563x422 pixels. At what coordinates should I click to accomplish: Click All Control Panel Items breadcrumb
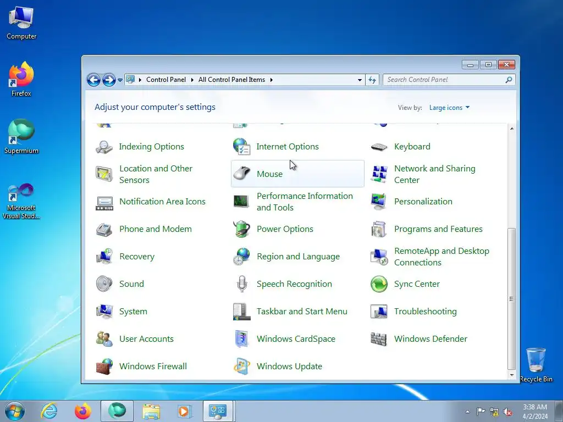(231, 80)
